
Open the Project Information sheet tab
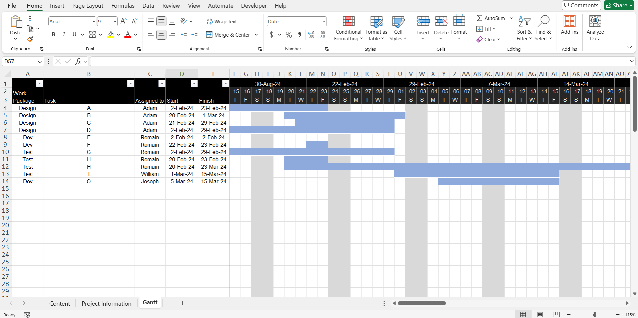[x=106, y=303]
